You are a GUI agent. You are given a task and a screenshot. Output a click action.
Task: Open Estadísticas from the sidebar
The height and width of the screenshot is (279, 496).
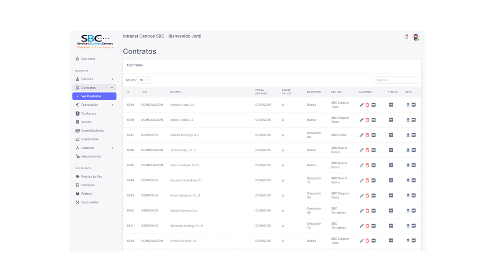click(90, 139)
